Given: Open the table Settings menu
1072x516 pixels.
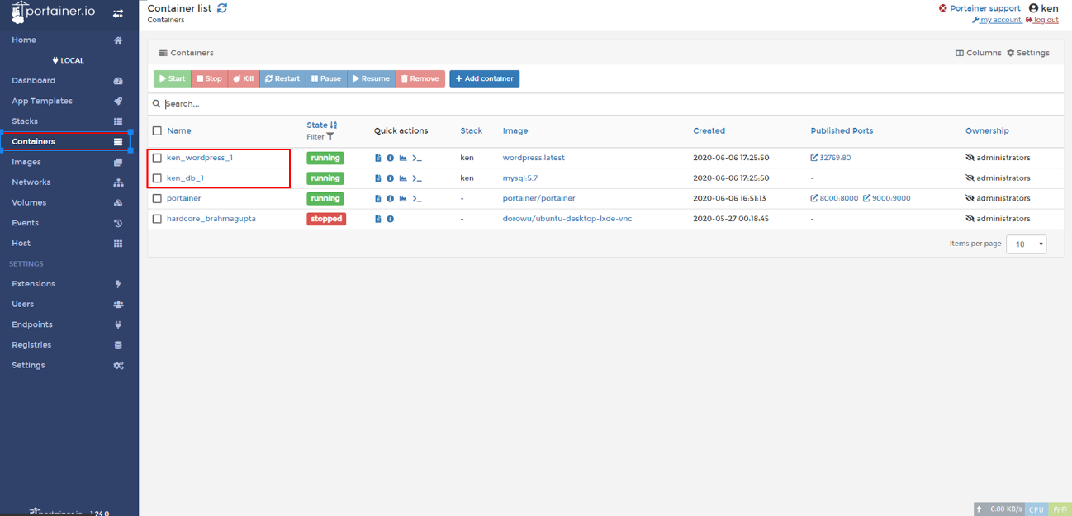Looking at the screenshot, I should (1027, 53).
